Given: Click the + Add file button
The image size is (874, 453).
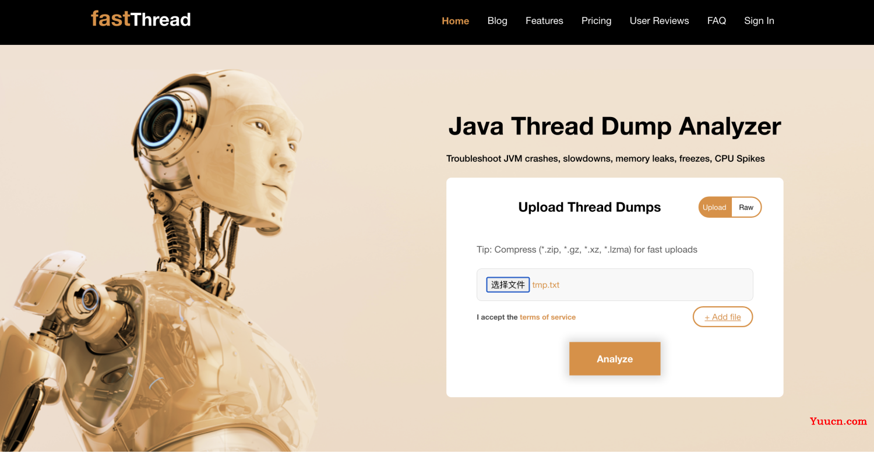Looking at the screenshot, I should (723, 317).
